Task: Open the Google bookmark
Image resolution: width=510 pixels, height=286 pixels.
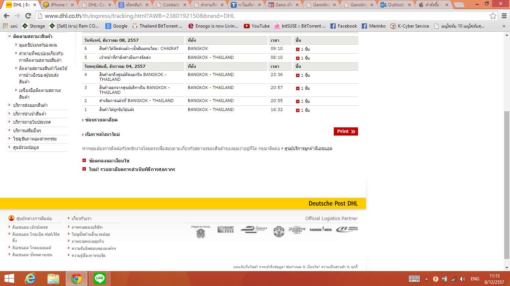Action: pyautogui.click(x=116, y=26)
